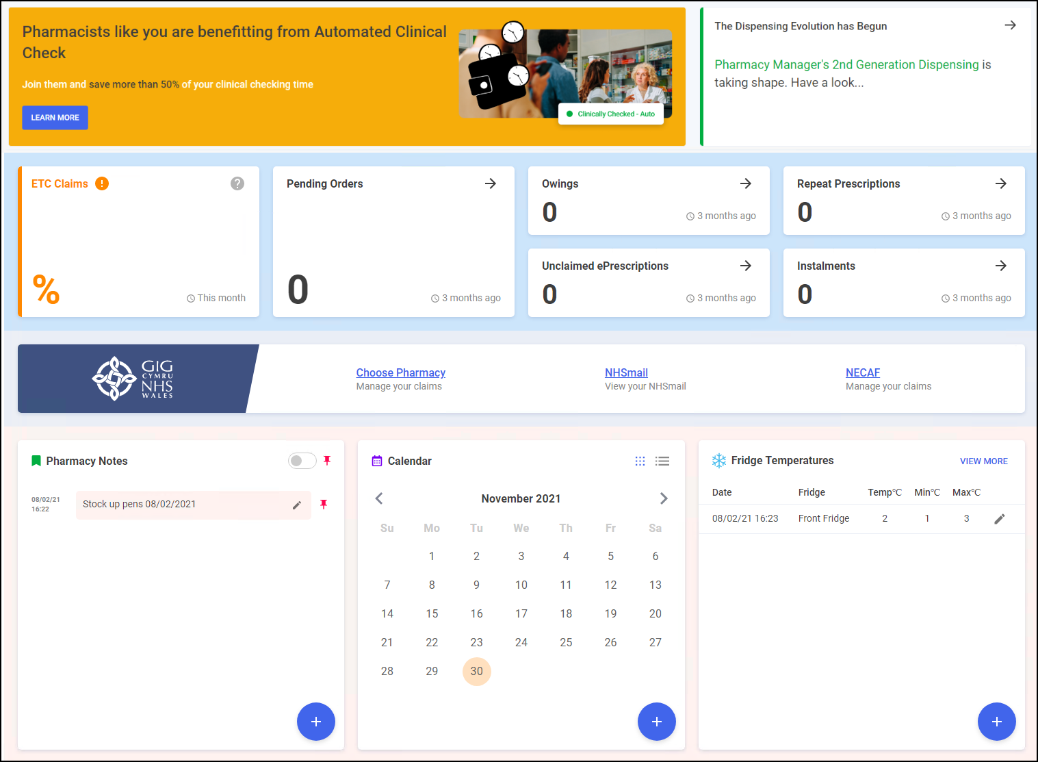Image resolution: width=1038 pixels, height=762 pixels.
Task: Click the Fridge Temperatures snowflake icon
Action: click(719, 461)
